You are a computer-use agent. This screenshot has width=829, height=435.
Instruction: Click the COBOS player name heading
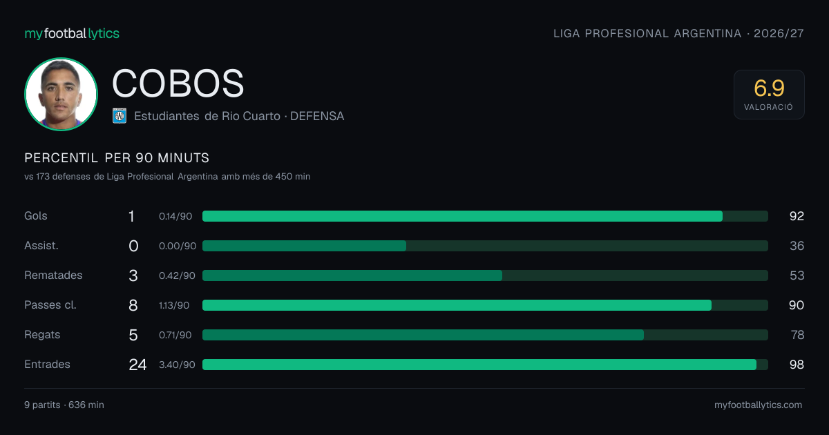(x=178, y=84)
